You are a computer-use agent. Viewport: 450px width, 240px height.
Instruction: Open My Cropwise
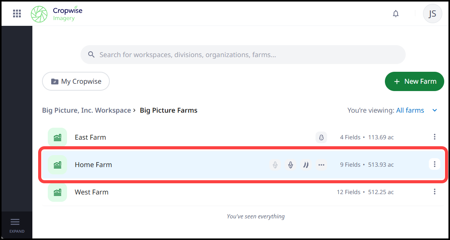coord(76,81)
